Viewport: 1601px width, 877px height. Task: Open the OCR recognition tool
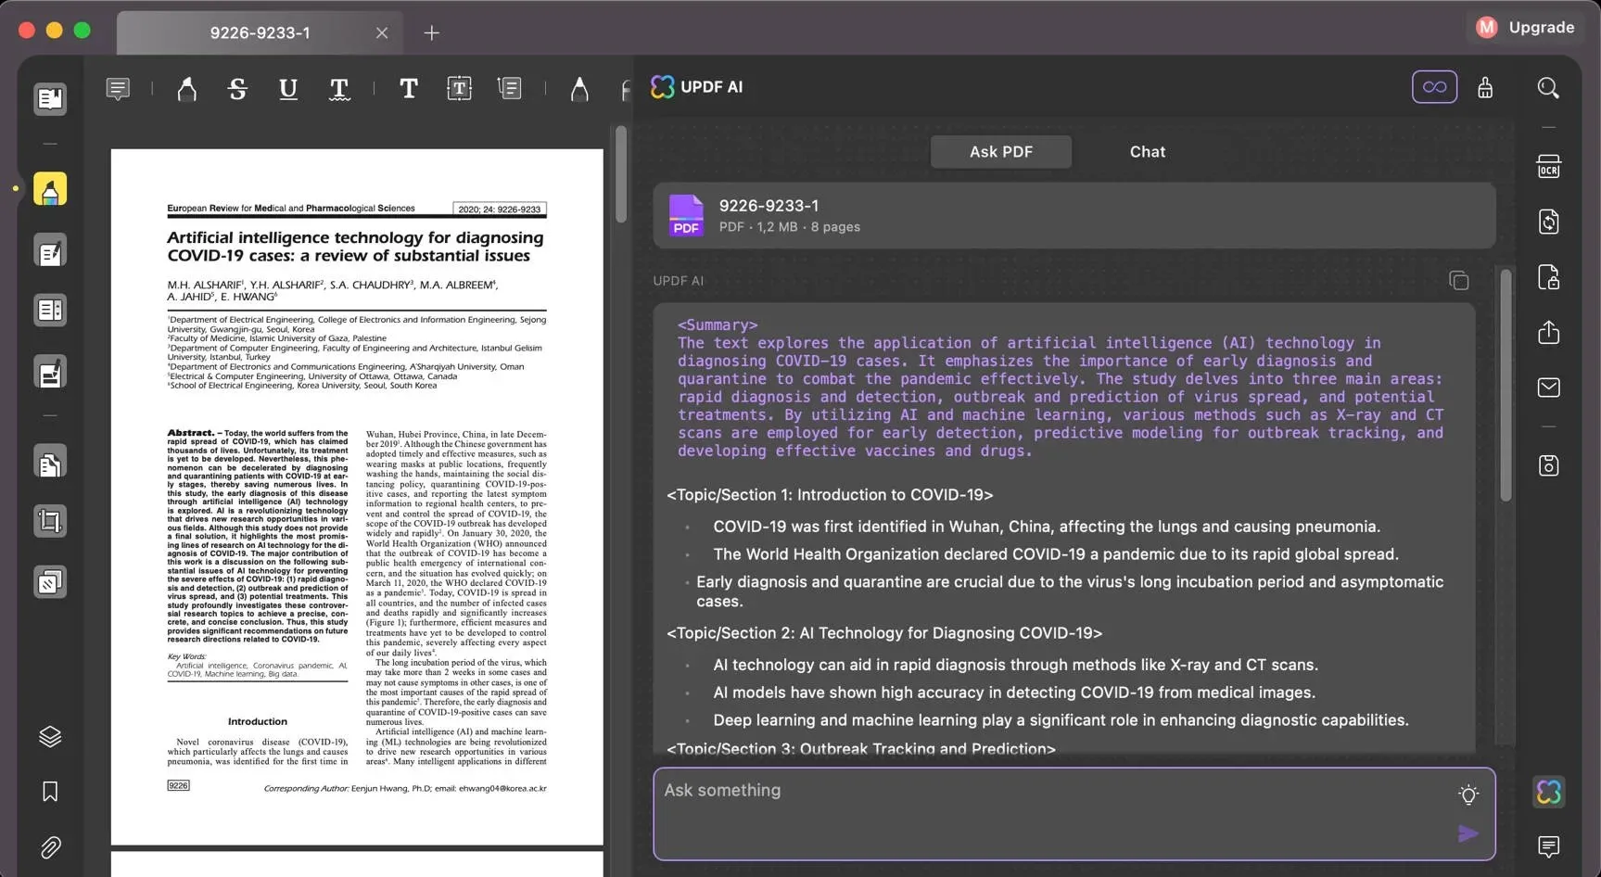click(x=1548, y=167)
